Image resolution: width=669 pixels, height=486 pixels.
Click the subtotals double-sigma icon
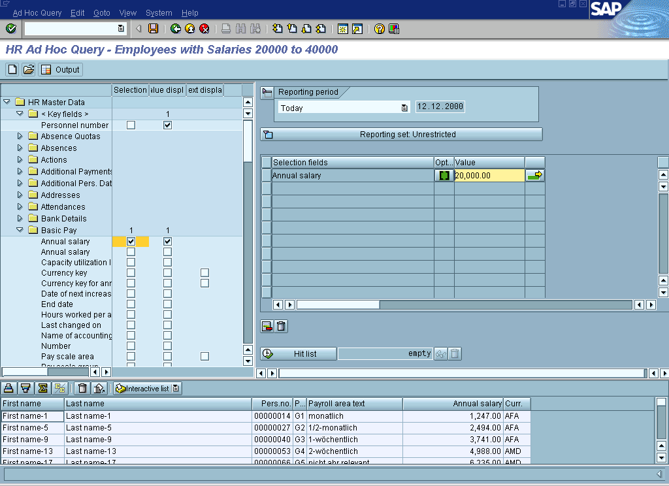[x=59, y=388]
